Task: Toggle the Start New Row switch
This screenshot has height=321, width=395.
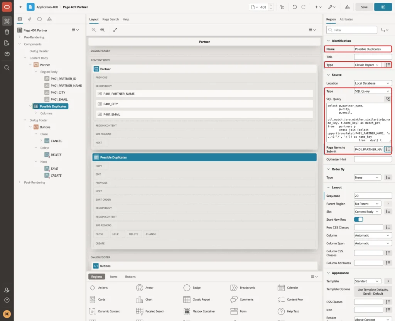Action: click(x=358, y=219)
